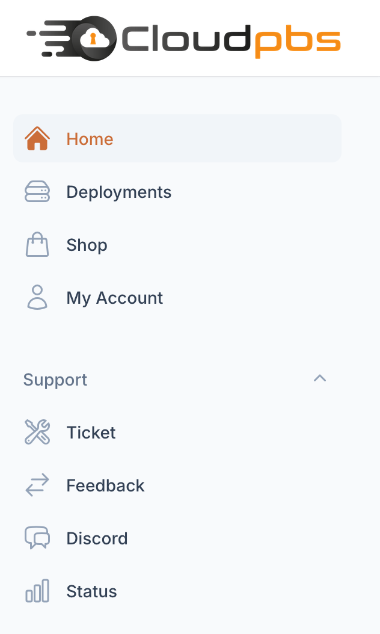Select the Home house icon

pos(37,138)
